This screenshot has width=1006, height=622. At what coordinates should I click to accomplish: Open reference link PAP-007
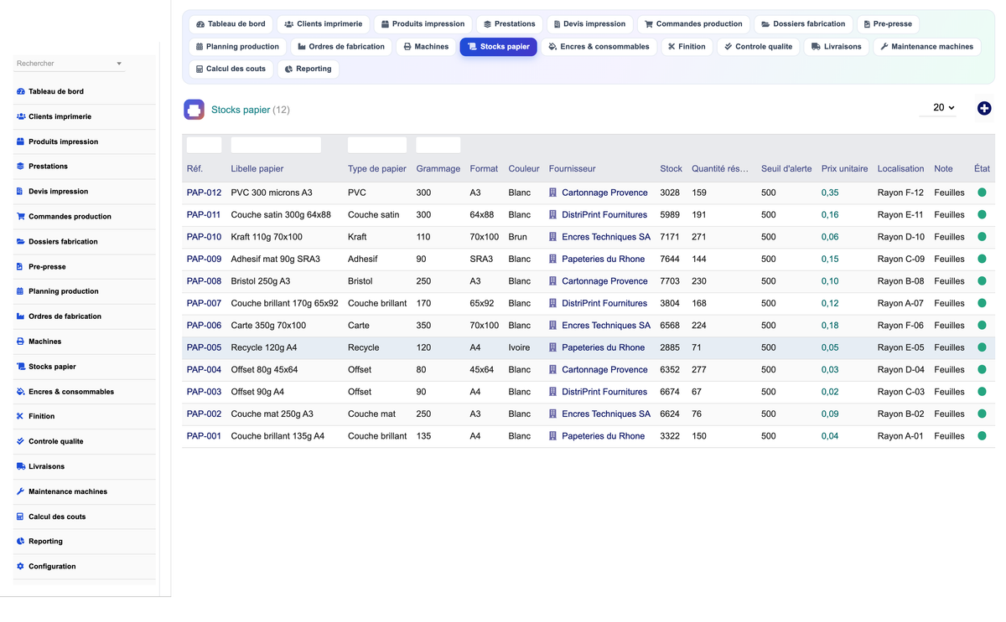(204, 303)
